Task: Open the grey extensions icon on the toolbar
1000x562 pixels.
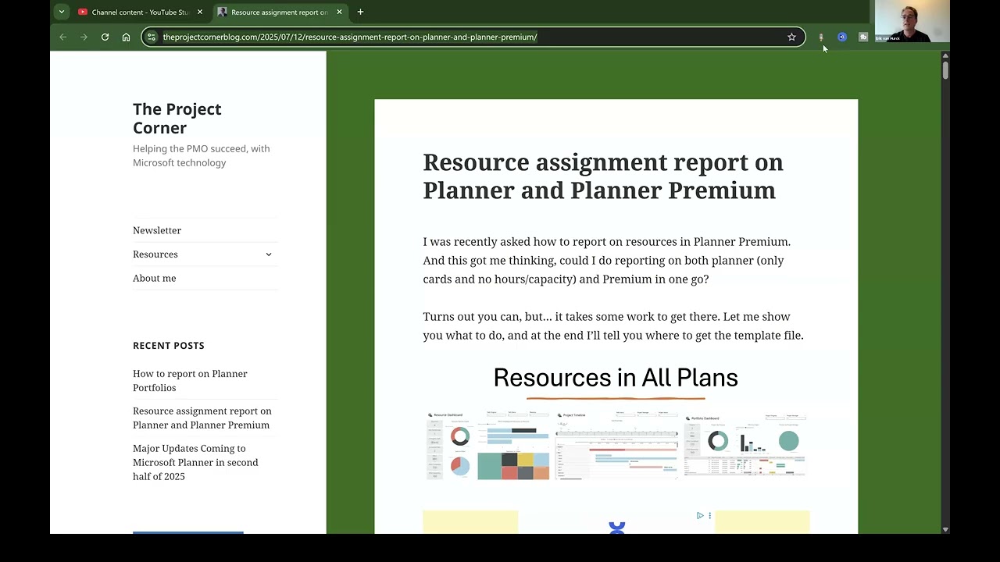Action: pos(863,37)
